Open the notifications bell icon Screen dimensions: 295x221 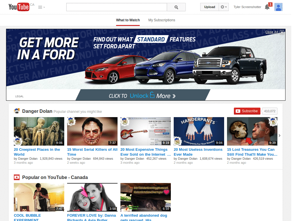tap(267, 7)
